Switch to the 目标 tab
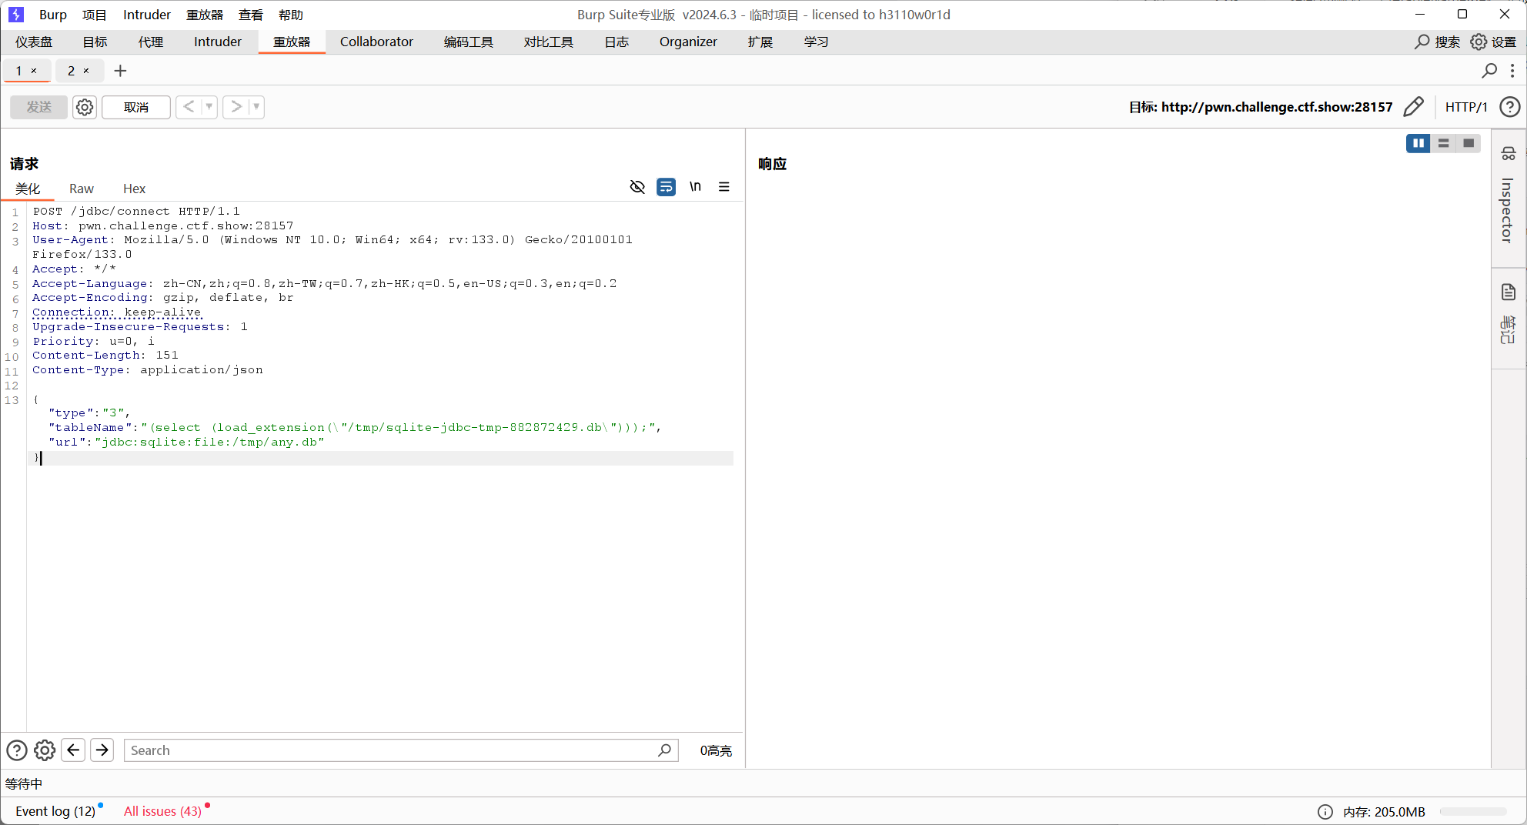 pos(95,42)
